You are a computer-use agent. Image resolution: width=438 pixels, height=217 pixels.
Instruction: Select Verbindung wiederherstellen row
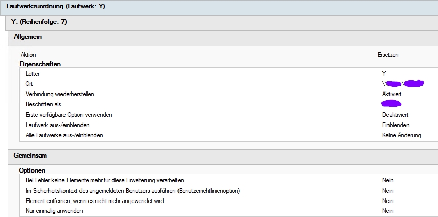pyautogui.click(x=229, y=94)
